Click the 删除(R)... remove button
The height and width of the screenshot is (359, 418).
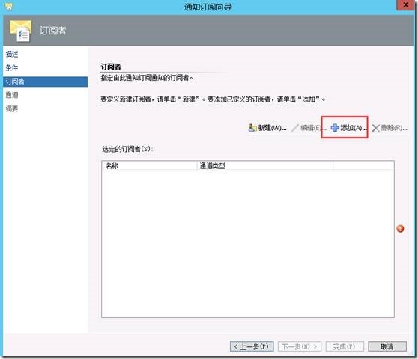[390, 128]
